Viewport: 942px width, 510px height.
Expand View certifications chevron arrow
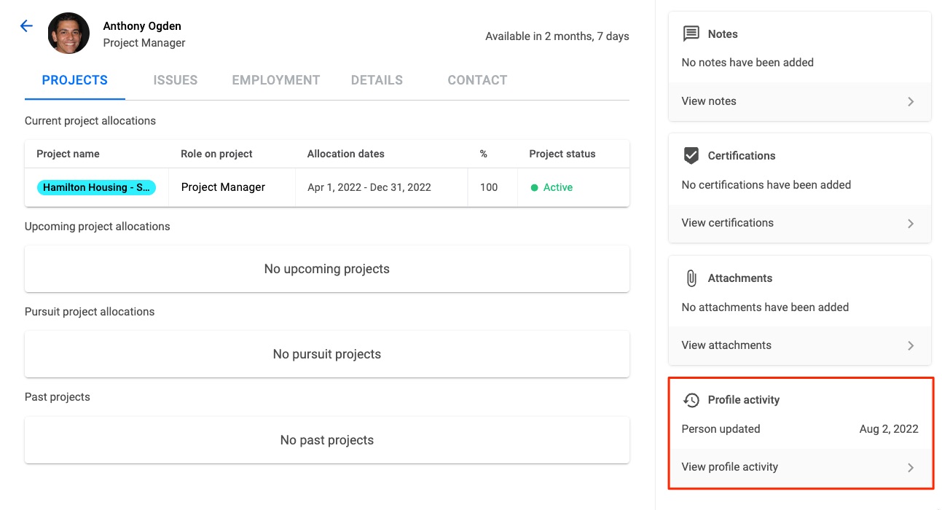point(911,224)
